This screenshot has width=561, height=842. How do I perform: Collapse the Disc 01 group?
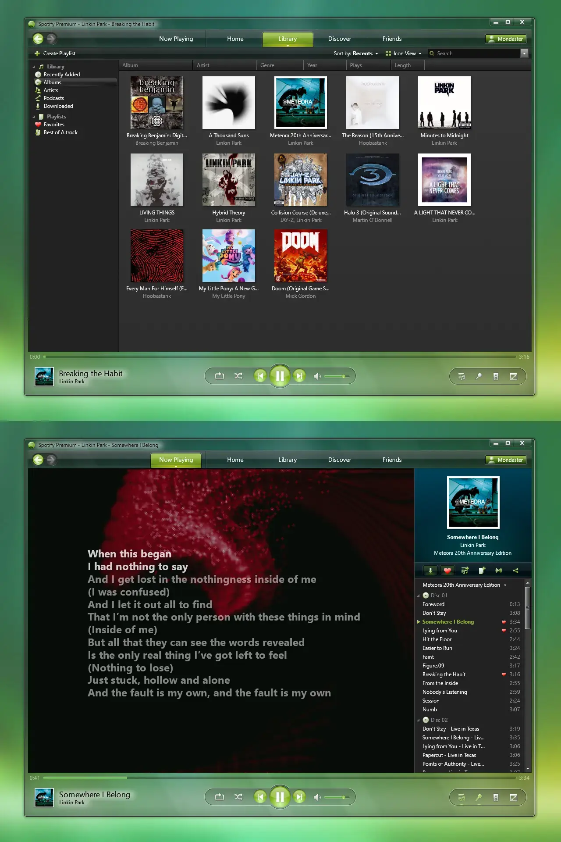click(x=418, y=596)
